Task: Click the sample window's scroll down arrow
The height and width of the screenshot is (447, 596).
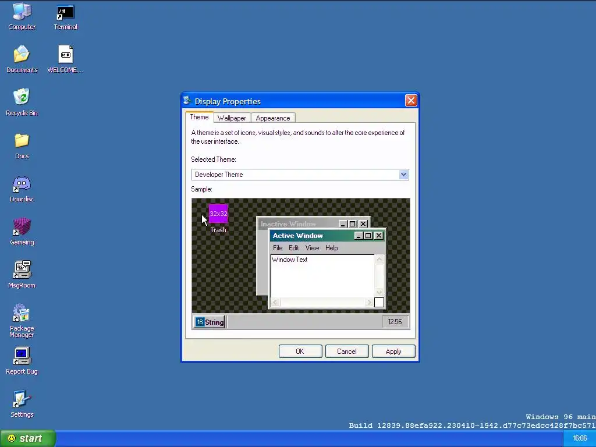Action: (x=379, y=292)
